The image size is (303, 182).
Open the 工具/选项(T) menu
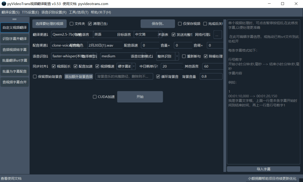(x=79, y=12)
